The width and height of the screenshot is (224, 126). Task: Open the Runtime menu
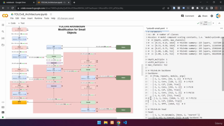coord(38,18)
